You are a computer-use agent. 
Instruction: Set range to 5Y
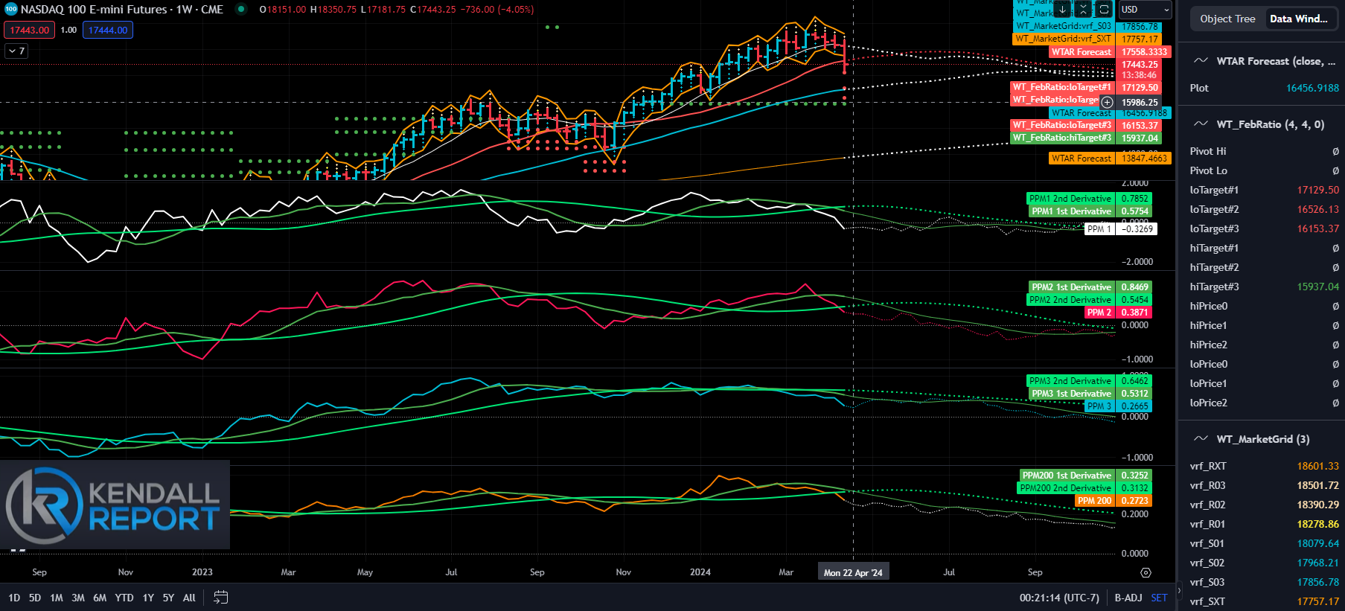[x=168, y=598]
